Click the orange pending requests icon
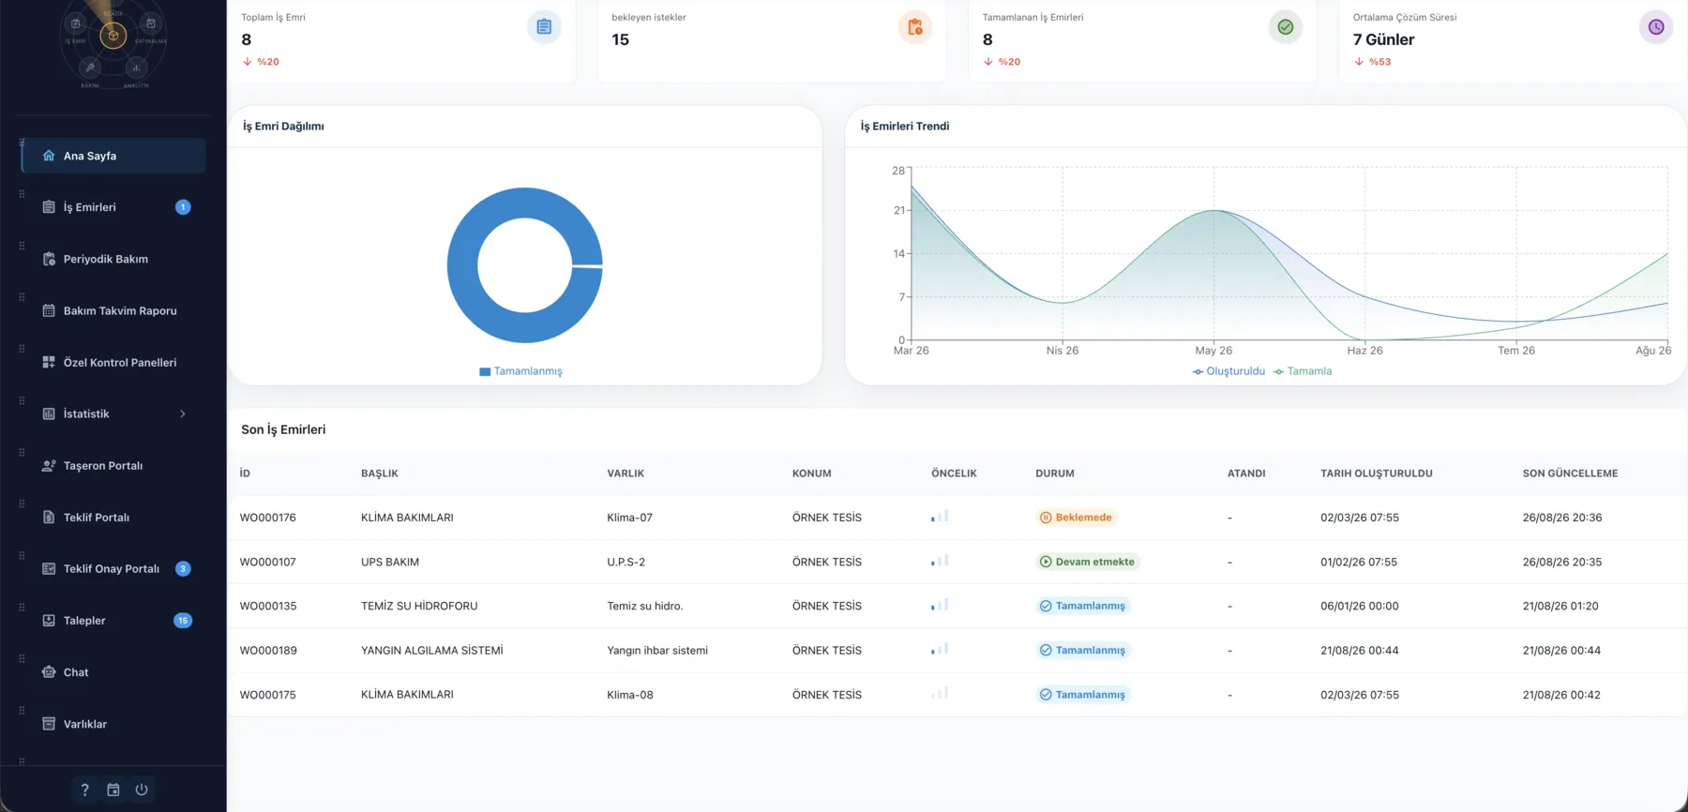 (x=914, y=27)
